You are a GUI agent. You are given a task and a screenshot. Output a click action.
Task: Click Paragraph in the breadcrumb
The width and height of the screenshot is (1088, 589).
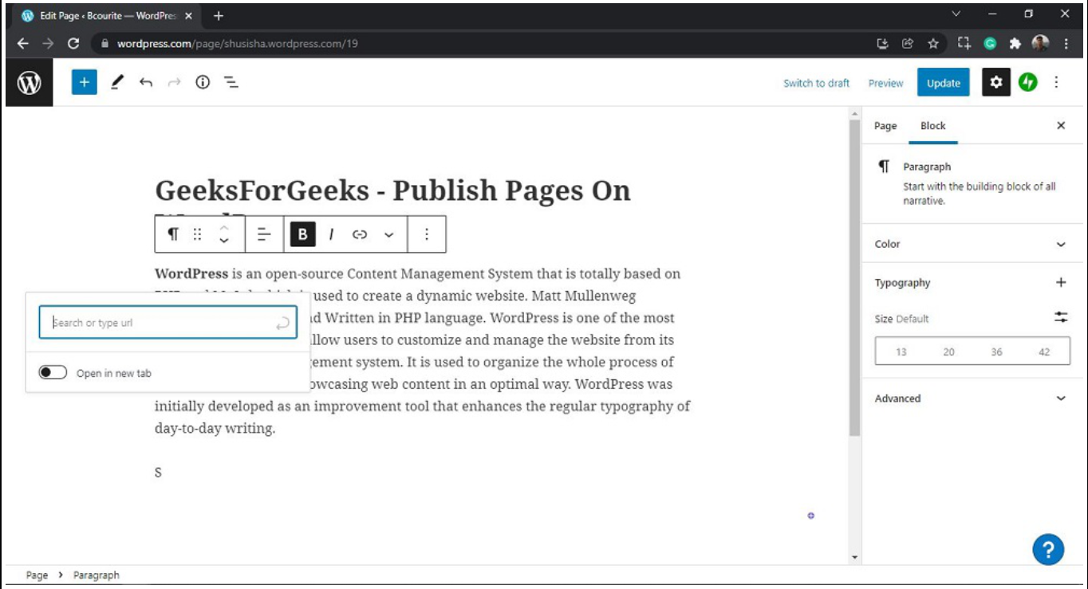click(x=97, y=575)
